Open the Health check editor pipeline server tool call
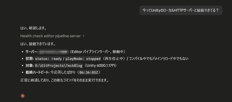This screenshot has height=102, width=232. pyautogui.click(x=51, y=36)
